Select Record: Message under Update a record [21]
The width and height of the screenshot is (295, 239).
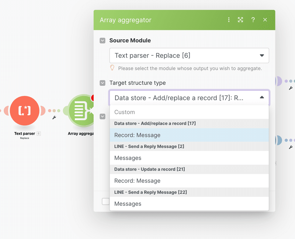click(x=189, y=181)
